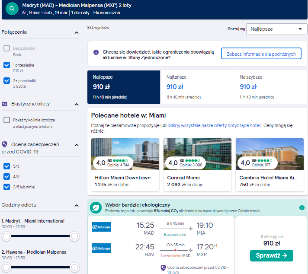Screen dimensions: 308x274
Task: Click the Madryt – Mediolan Malpensa search summary
Action: click(77, 5)
